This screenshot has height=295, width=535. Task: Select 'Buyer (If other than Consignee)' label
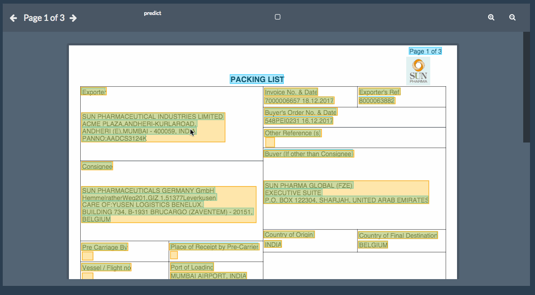pos(309,154)
